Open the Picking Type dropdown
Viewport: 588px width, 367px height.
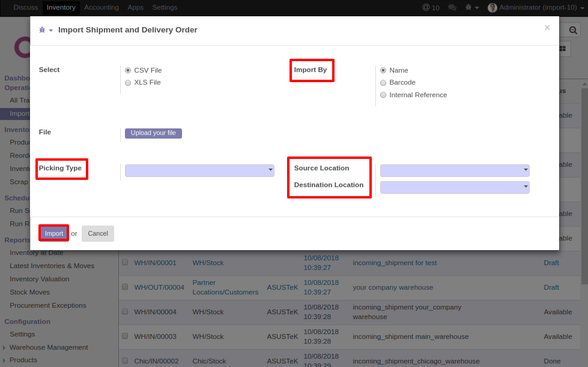coord(199,171)
